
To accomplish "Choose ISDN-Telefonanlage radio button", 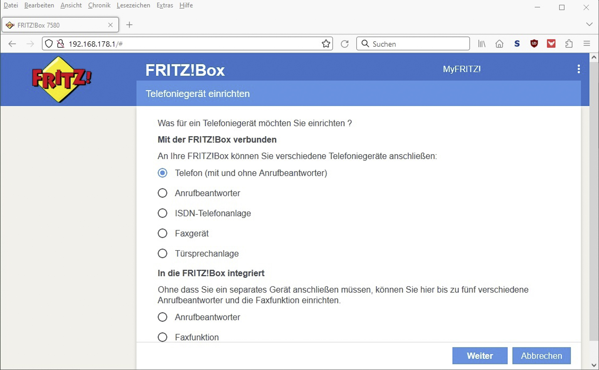I will click(162, 213).
